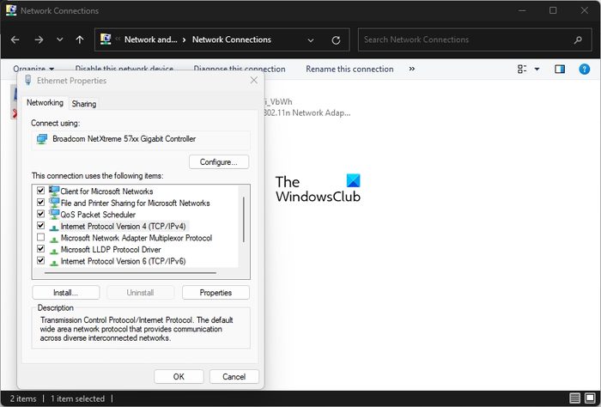Select Internet Protocol Version 4 (TCP/IPv4)
Viewport: 601px width, 407px height.
123,227
